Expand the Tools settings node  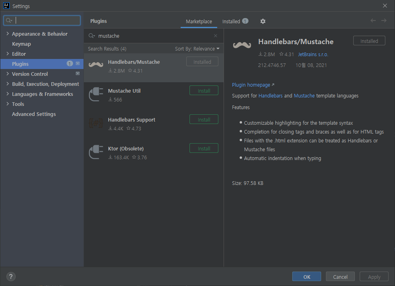8,104
